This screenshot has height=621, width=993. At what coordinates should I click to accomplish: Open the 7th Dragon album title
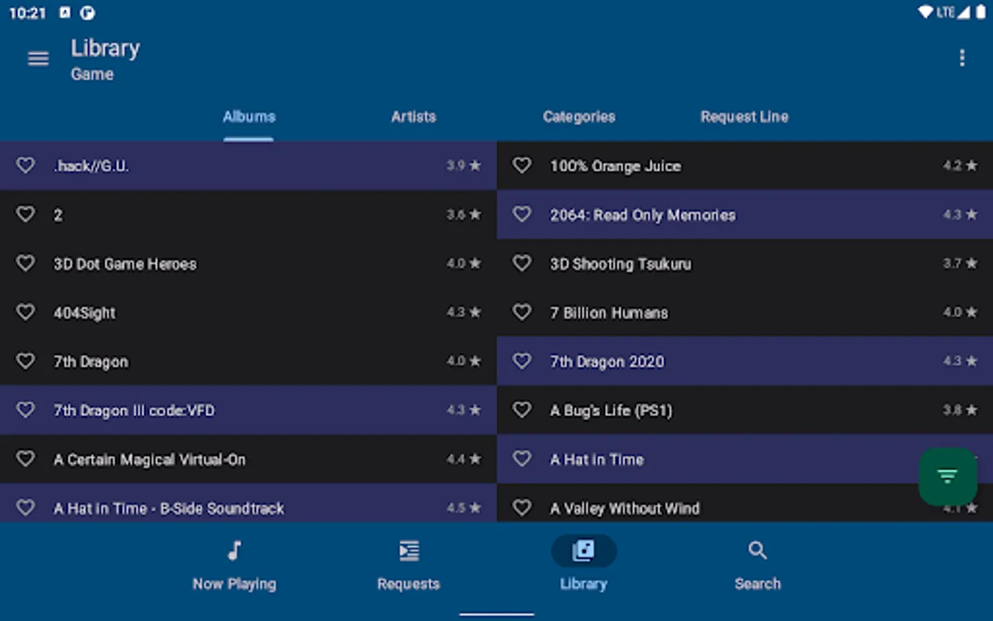(91, 362)
